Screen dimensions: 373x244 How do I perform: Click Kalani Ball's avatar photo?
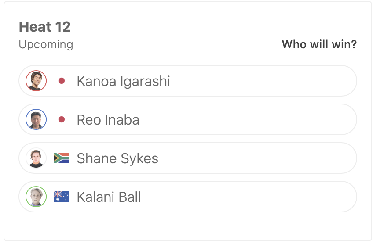(36, 197)
